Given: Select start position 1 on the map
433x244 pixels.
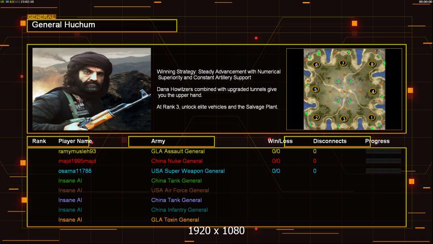Looking at the screenshot, I should [x=371, y=118].
